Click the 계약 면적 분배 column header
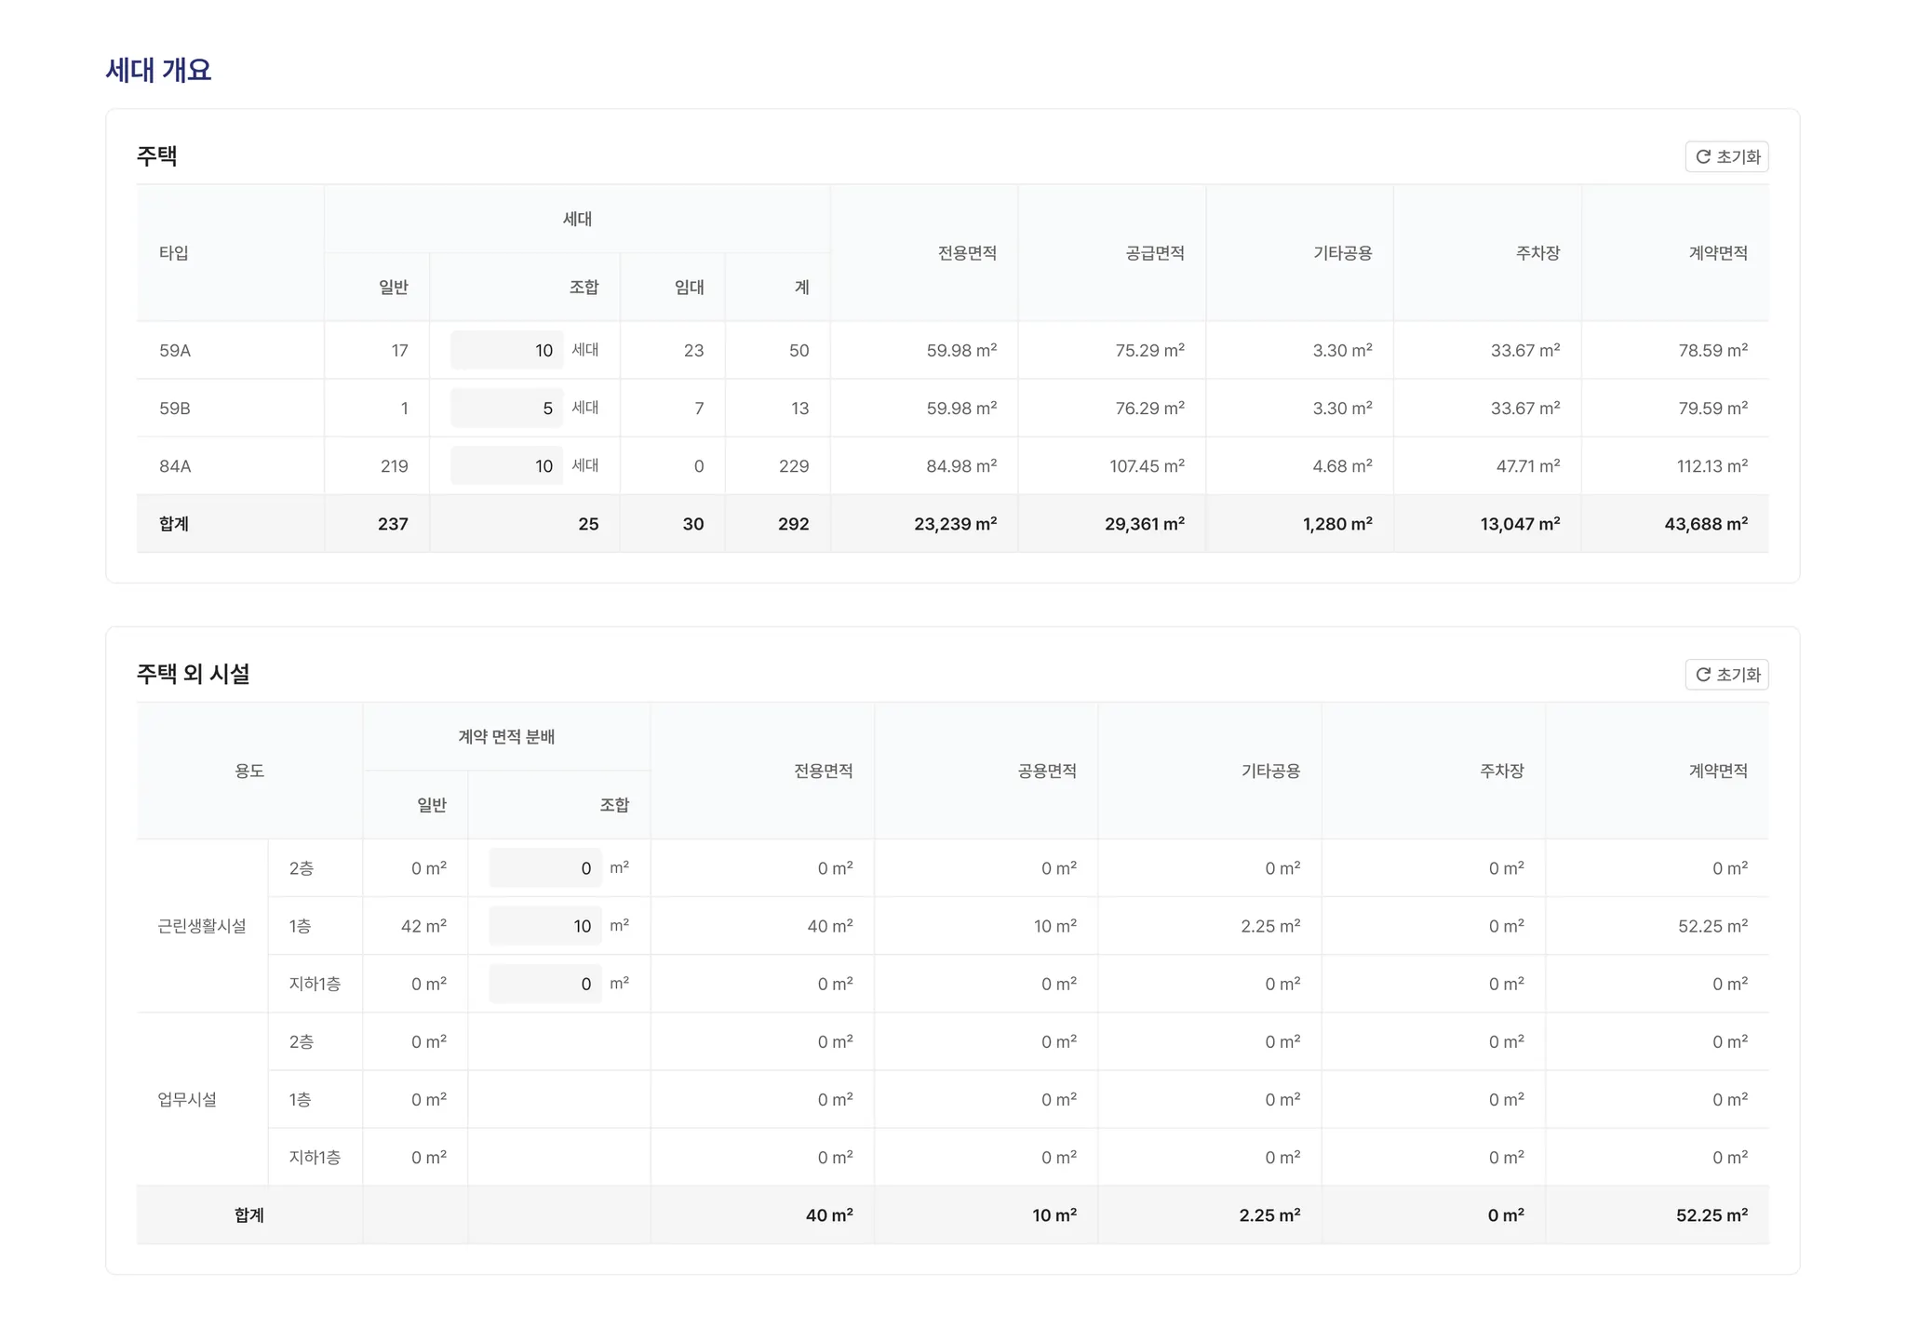 point(505,736)
